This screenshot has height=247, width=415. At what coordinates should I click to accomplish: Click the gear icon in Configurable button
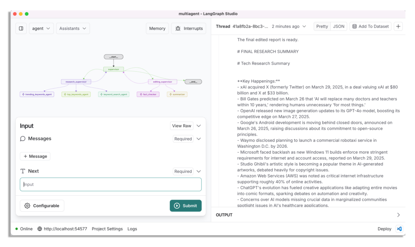tap(27, 206)
